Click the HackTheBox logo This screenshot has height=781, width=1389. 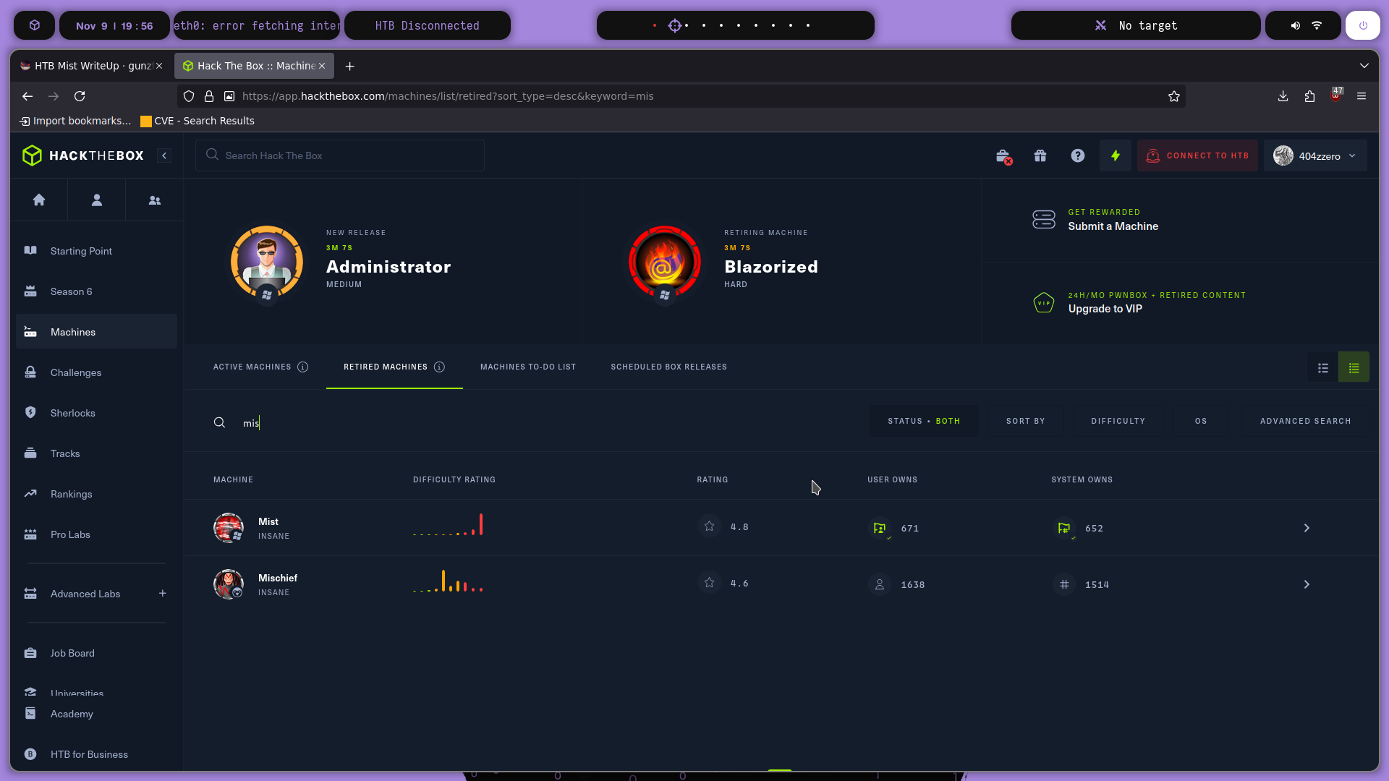point(83,155)
